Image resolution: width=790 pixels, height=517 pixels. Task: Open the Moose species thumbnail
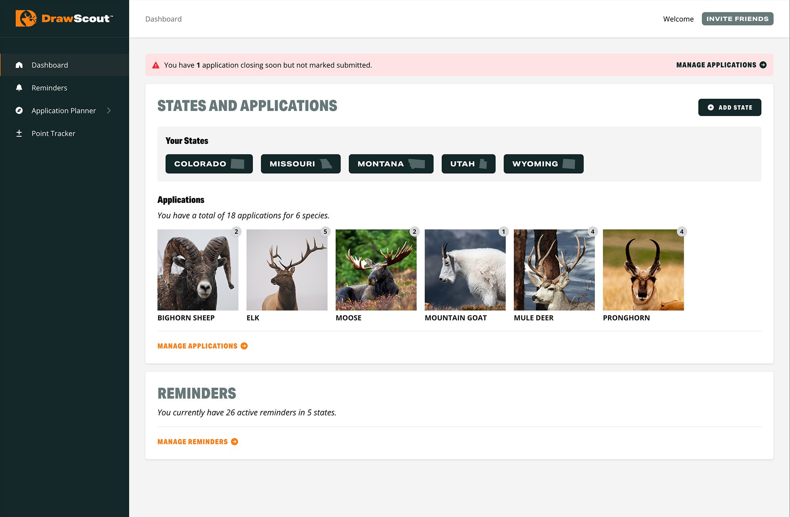(x=376, y=270)
